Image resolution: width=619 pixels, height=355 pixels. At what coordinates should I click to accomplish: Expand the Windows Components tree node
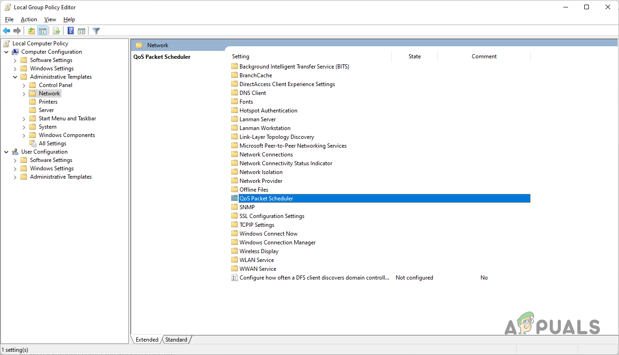pos(24,135)
